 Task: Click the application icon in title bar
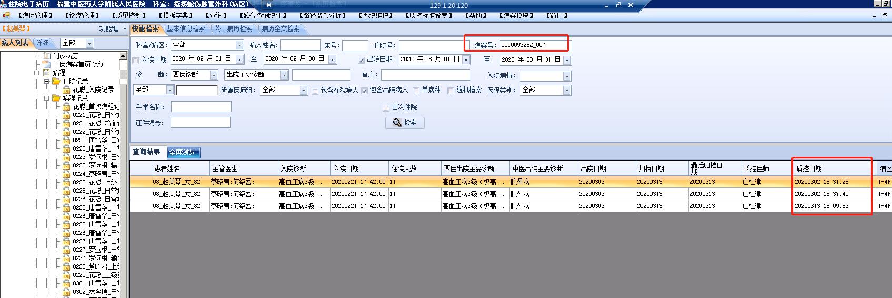(x=4, y=4)
